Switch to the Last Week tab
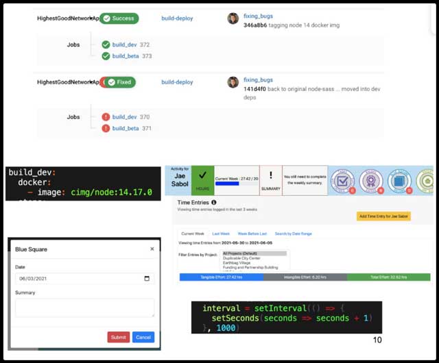 [221, 234]
